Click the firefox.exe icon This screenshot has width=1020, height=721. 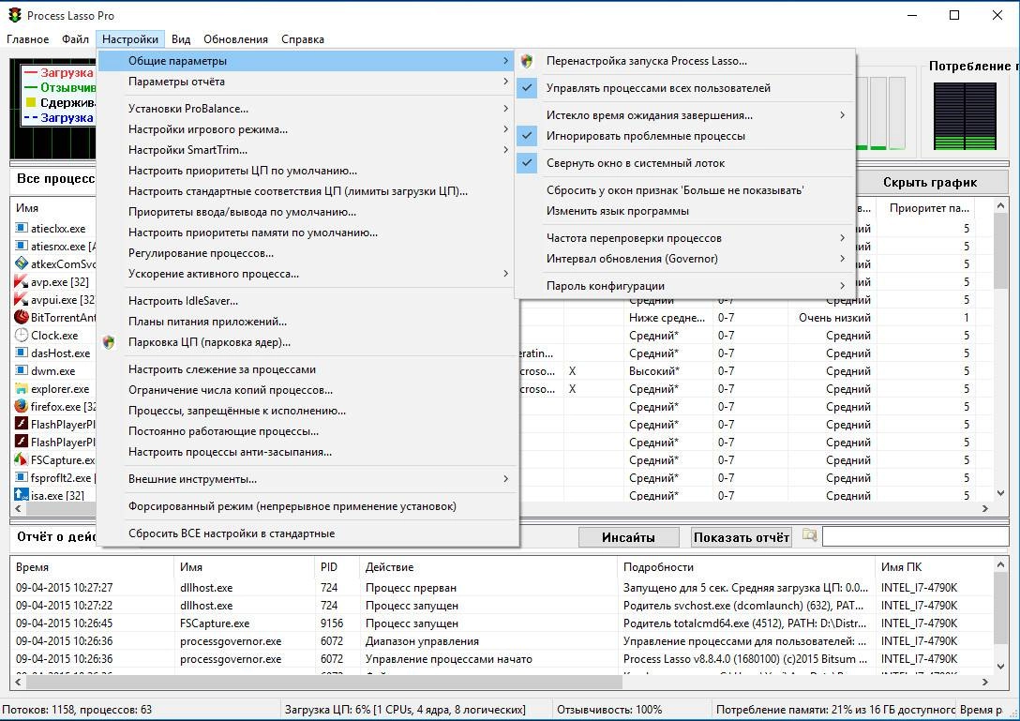tap(22, 406)
